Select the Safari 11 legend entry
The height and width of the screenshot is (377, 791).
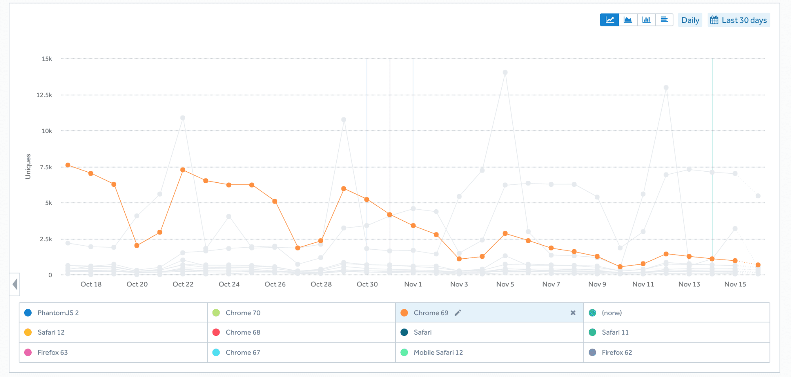615,332
